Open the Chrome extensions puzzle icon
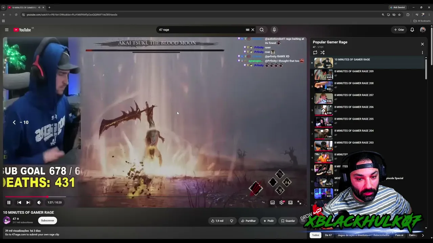The image size is (433, 243). pos(408,15)
